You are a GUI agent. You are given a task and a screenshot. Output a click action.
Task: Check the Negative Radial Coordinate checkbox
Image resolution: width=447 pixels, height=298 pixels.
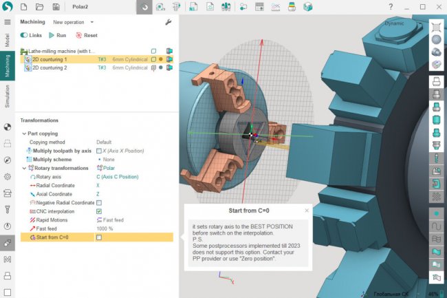[99, 203]
